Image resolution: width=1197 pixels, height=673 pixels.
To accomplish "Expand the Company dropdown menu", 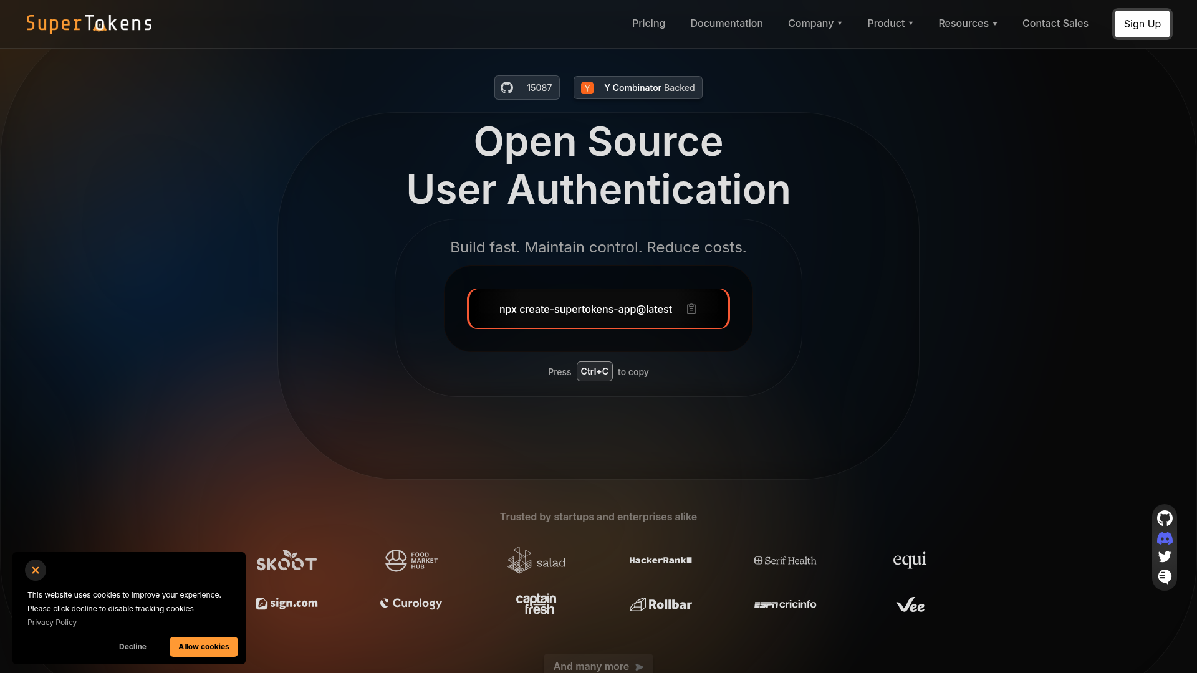I will (x=815, y=24).
